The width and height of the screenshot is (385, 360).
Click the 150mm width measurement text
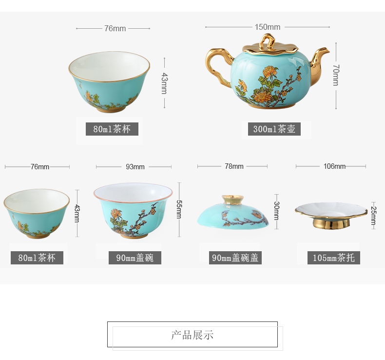coord(268,27)
